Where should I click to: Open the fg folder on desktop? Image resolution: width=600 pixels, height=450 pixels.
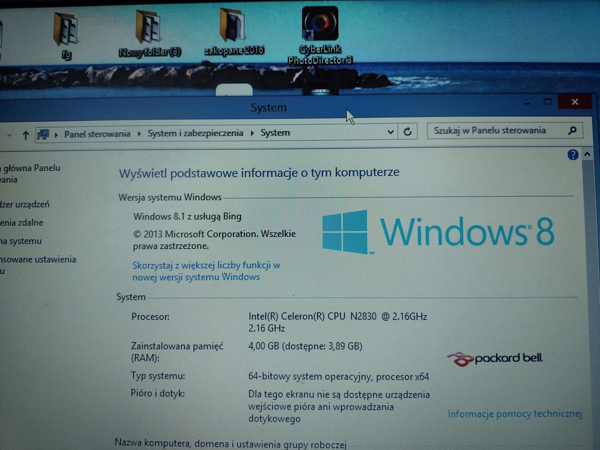point(66,34)
